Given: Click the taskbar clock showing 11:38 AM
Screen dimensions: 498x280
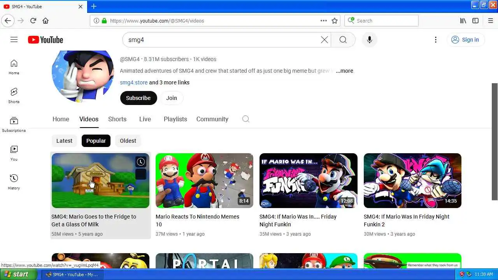Looking at the screenshot, I should (x=484, y=274).
